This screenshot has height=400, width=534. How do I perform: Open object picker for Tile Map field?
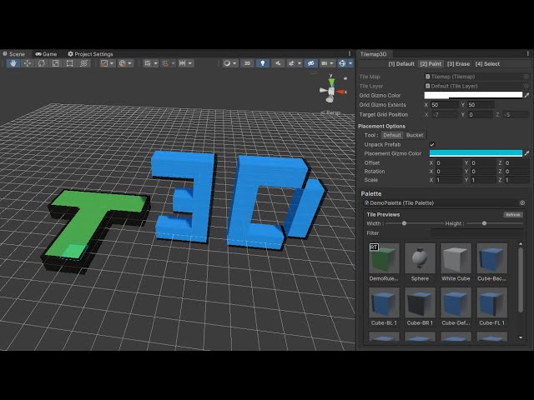tap(526, 77)
